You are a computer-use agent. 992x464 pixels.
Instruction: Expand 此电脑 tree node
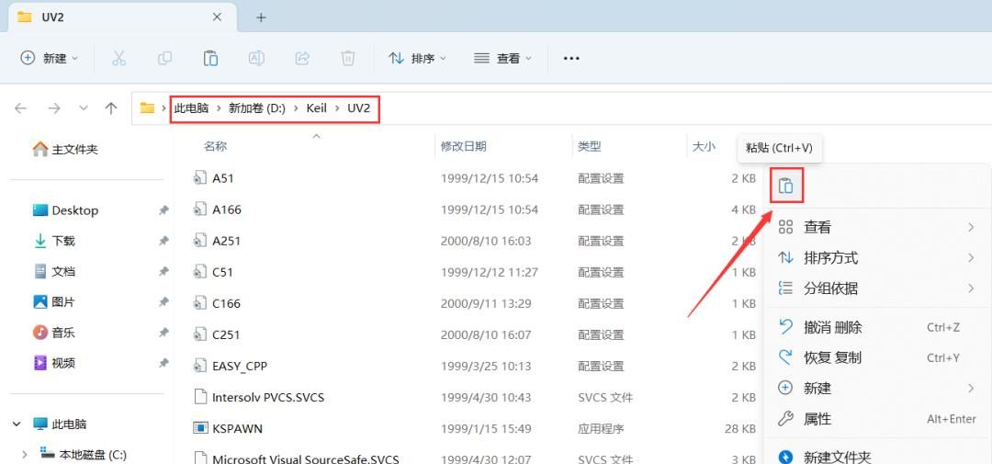17,424
